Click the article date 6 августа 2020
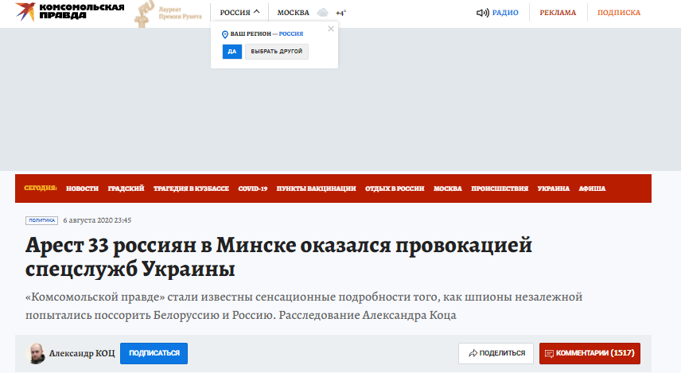This screenshot has width=681, height=373. 97,220
